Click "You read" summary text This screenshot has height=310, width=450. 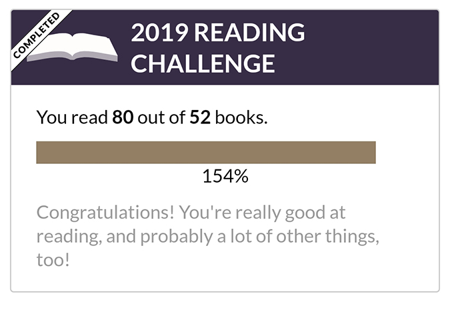[x=72, y=117]
